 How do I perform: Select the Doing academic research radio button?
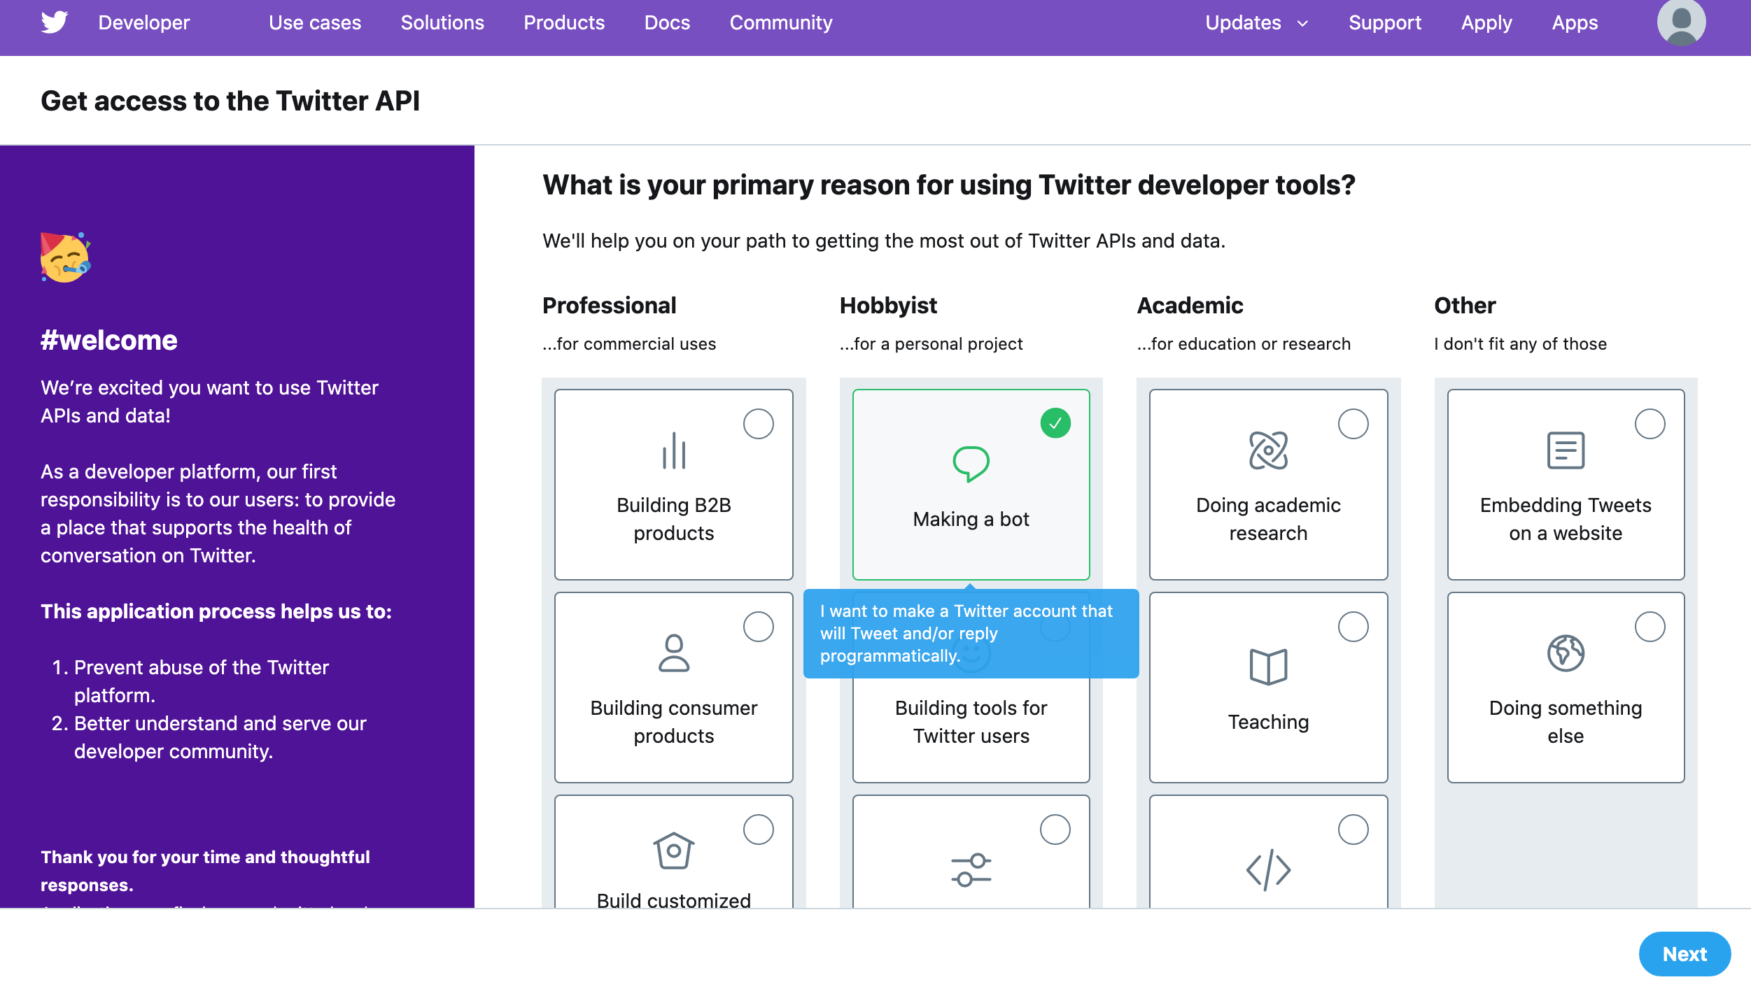(1353, 424)
